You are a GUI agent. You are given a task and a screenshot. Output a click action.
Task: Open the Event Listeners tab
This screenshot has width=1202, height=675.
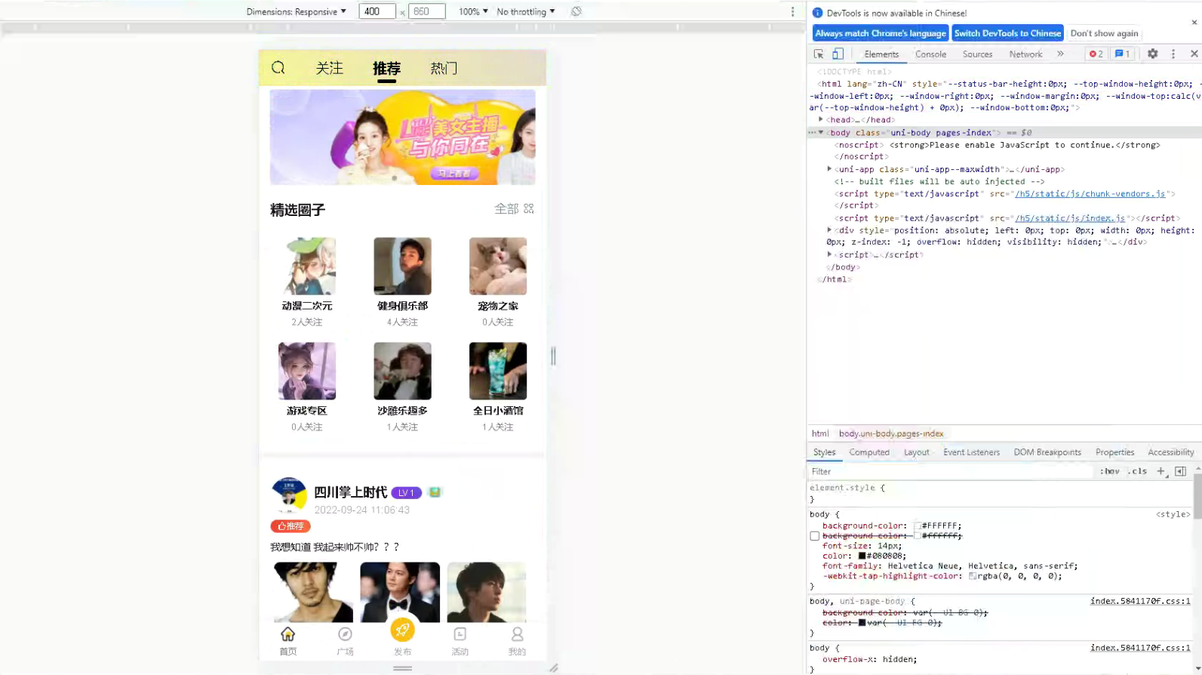pos(971,452)
